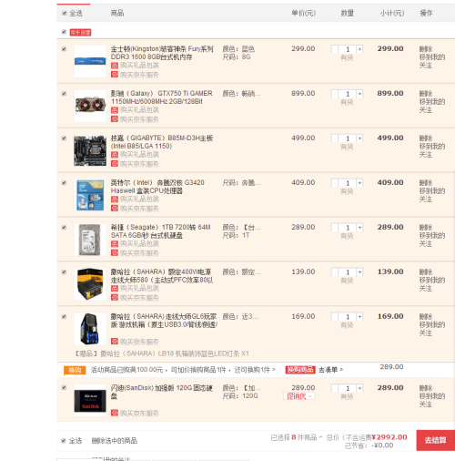Click JD service icon for SAHARA GL6 case
455x461 pixels.
115,342
